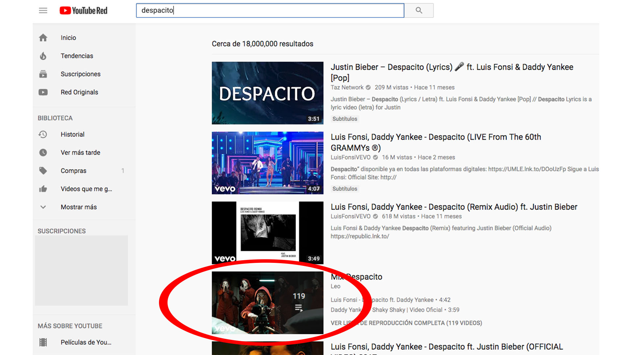Play the 60th GRAMMYs live thumbnail
This screenshot has height=355, width=632.
pyautogui.click(x=267, y=163)
